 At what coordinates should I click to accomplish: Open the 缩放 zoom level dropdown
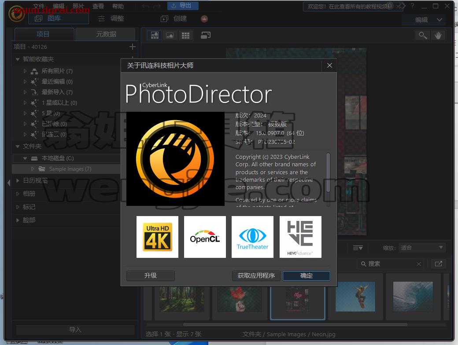(422, 248)
